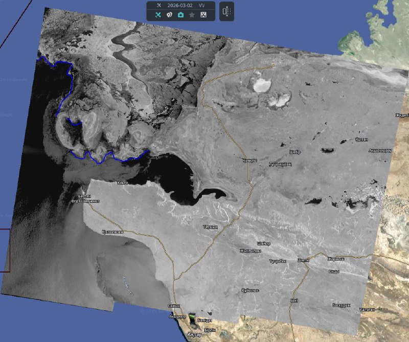Click the Босқұдық place label
This screenshot has width=409, height=342.
click(x=342, y=305)
